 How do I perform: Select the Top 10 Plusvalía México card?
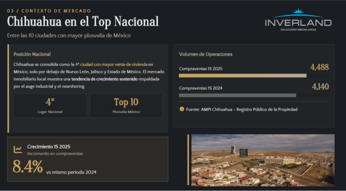126,105
